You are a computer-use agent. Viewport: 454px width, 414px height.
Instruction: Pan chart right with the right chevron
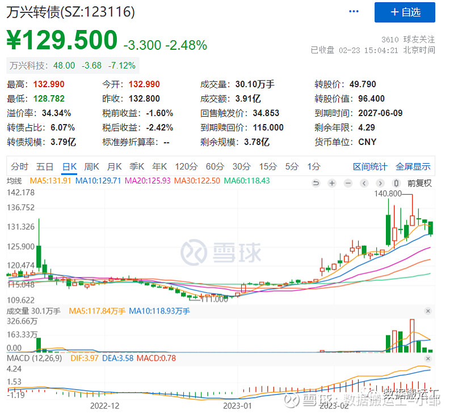[380, 183]
